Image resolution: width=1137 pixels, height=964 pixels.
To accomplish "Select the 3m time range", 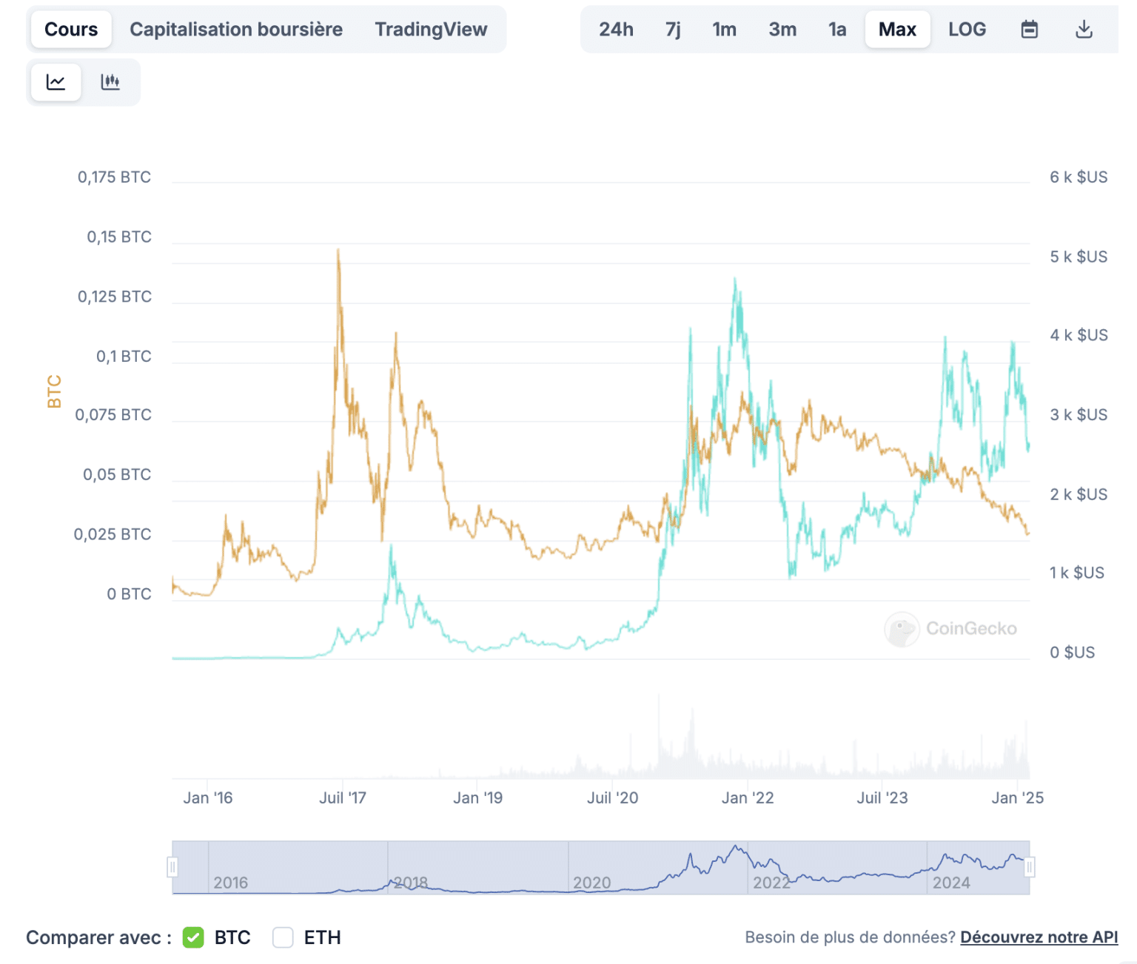I will (782, 29).
